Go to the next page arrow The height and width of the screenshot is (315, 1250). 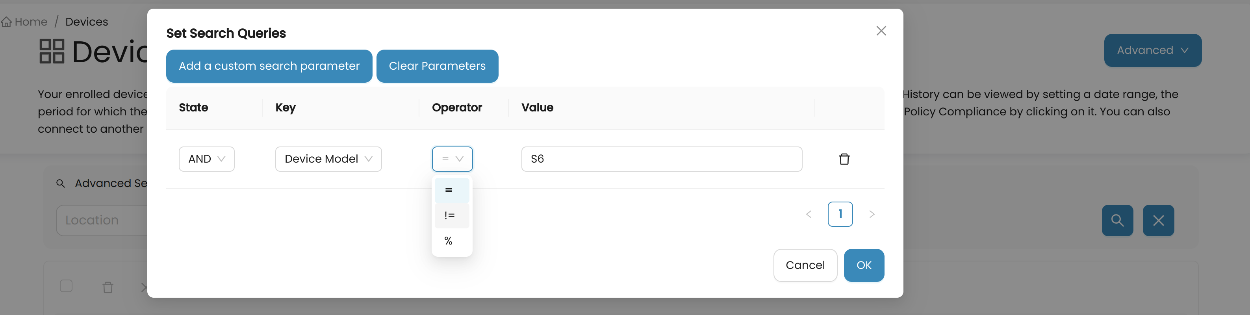pos(872,214)
